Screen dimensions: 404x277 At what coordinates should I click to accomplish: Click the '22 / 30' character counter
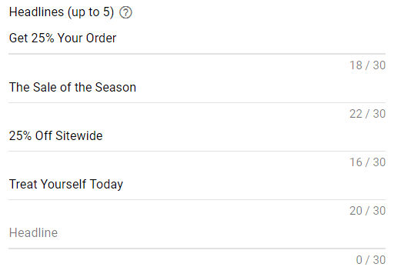[x=367, y=114]
